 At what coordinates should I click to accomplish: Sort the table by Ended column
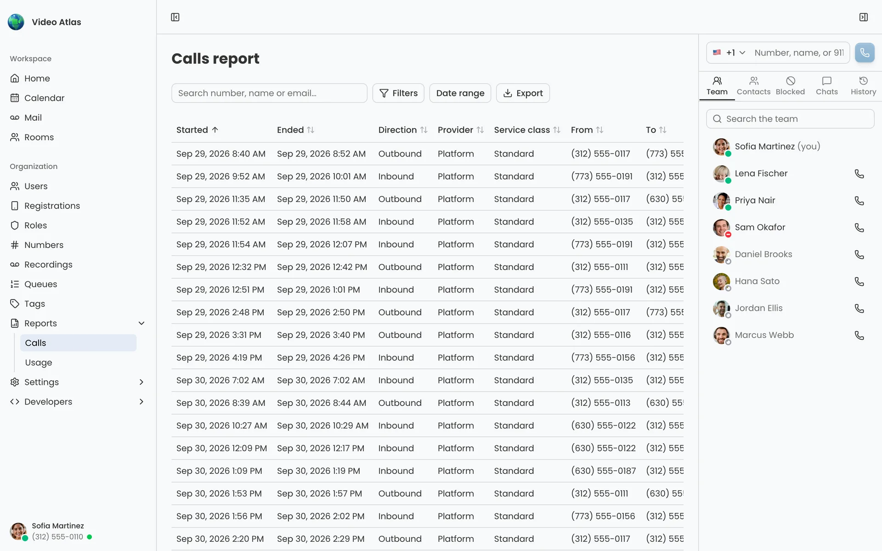tap(295, 130)
